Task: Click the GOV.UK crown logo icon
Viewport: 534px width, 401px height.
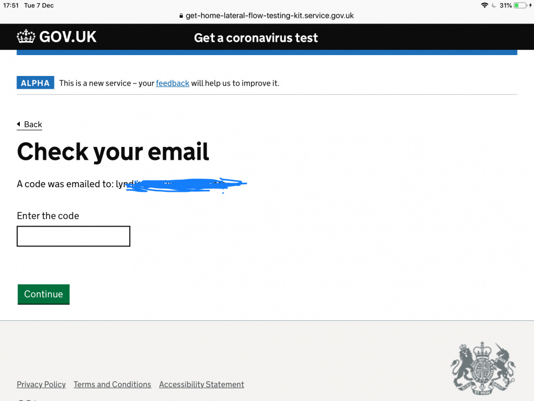Action: click(x=26, y=36)
